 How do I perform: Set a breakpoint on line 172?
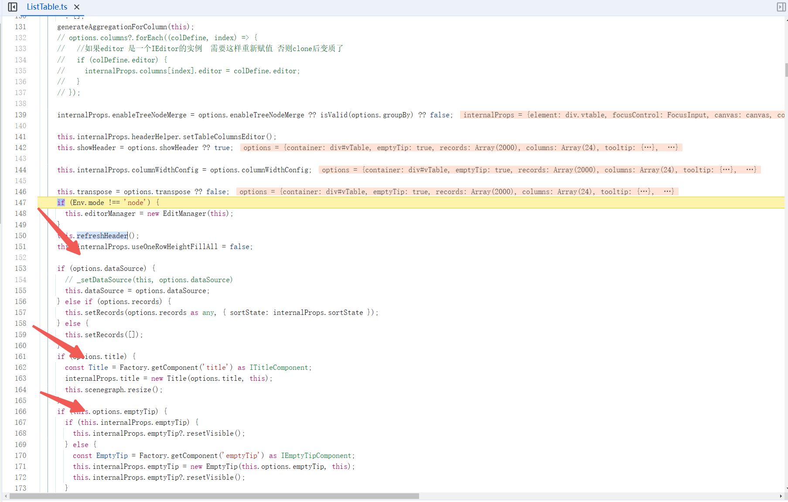point(20,477)
